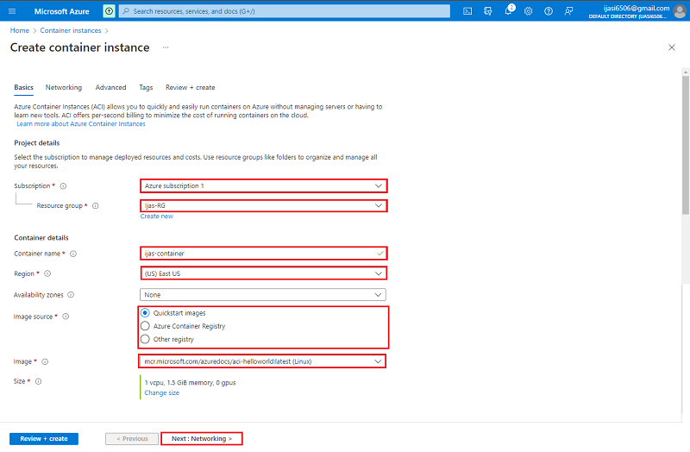Image resolution: width=690 pixels, height=452 pixels.
Task: Open Cloud Shell from the top bar
Action: pos(467,11)
